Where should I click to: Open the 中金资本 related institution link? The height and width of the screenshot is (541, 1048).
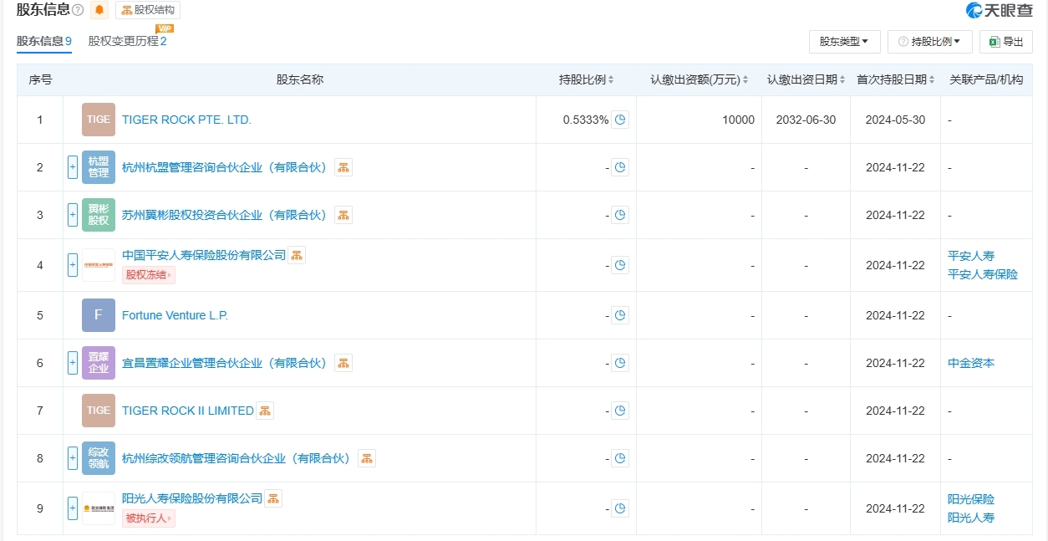(x=971, y=363)
